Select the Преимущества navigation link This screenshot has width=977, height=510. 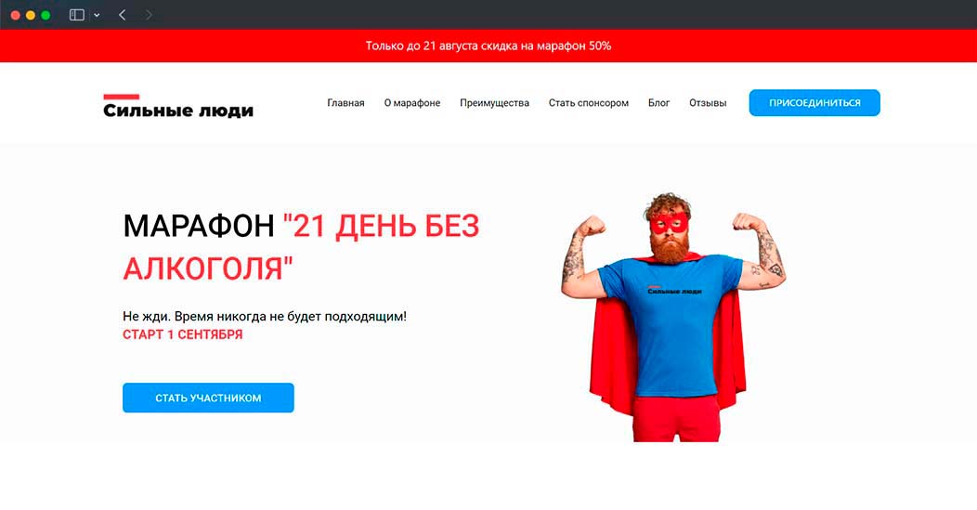coord(494,103)
